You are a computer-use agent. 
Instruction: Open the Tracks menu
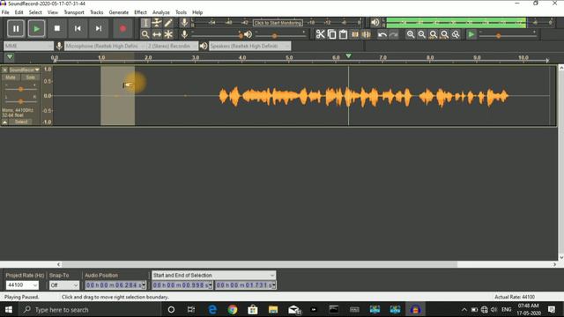coord(96,12)
